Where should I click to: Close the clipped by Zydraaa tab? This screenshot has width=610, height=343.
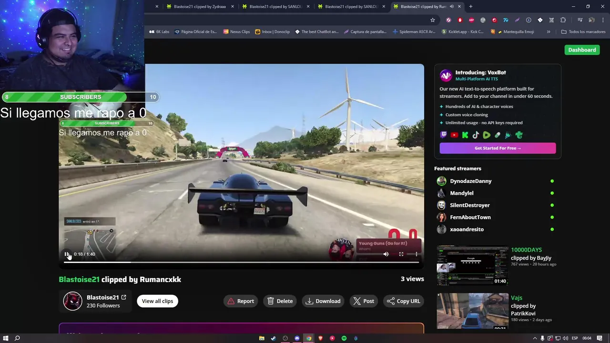coord(233,7)
